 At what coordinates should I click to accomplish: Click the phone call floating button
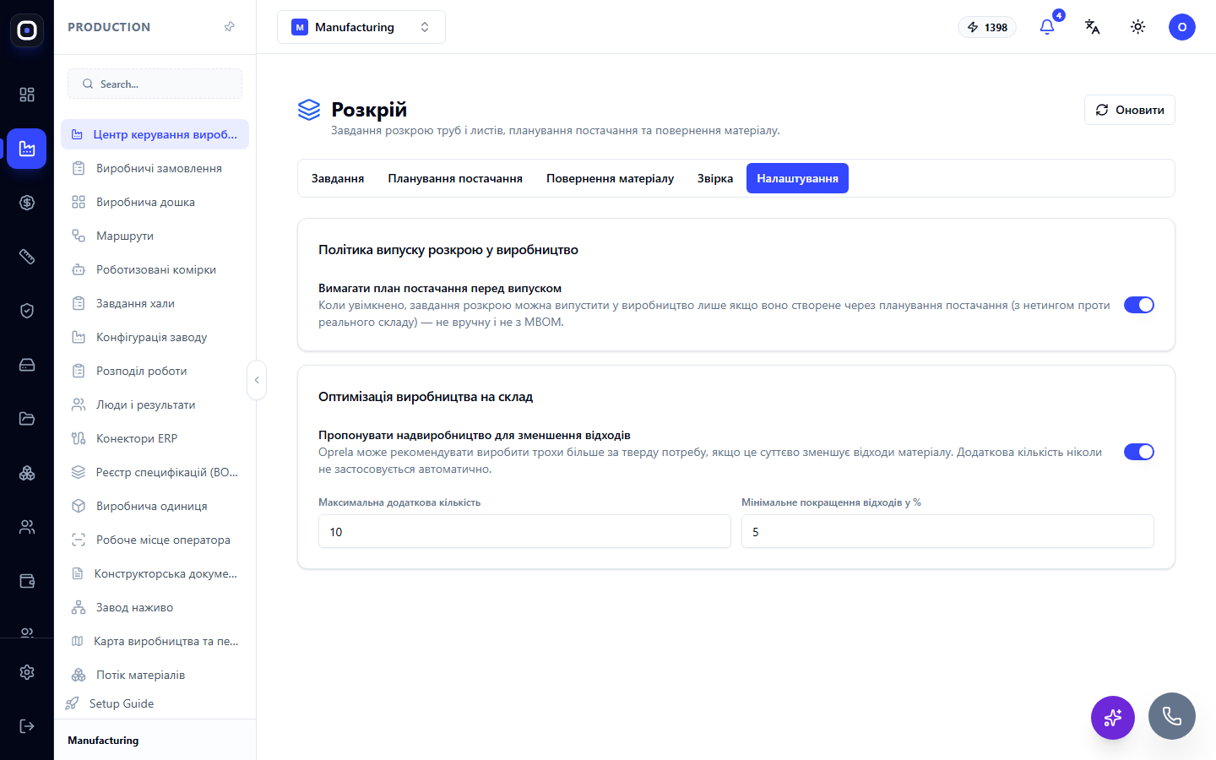click(1172, 716)
